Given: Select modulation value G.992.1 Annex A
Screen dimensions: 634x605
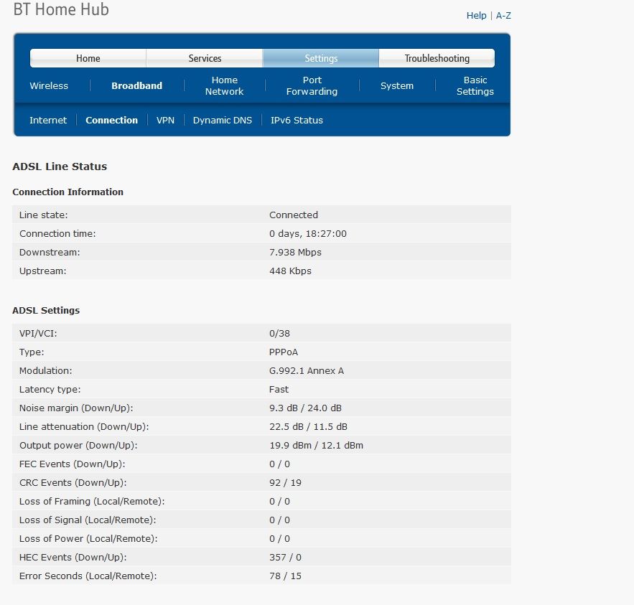Looking at the screenshot, I should [x=307, y=370].
